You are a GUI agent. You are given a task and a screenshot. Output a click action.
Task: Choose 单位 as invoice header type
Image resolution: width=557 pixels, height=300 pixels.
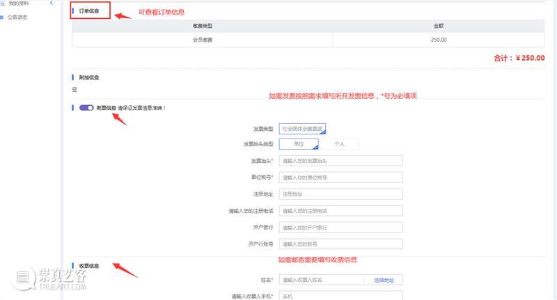click(x=299, y=144)
